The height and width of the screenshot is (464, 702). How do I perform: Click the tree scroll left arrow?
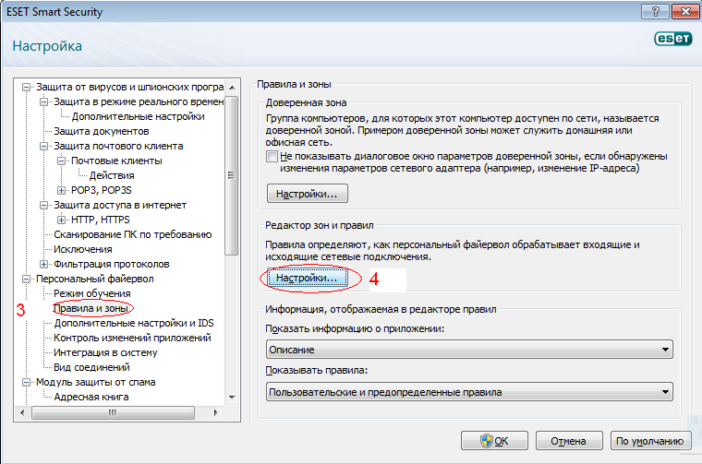(x=22, y=412)
